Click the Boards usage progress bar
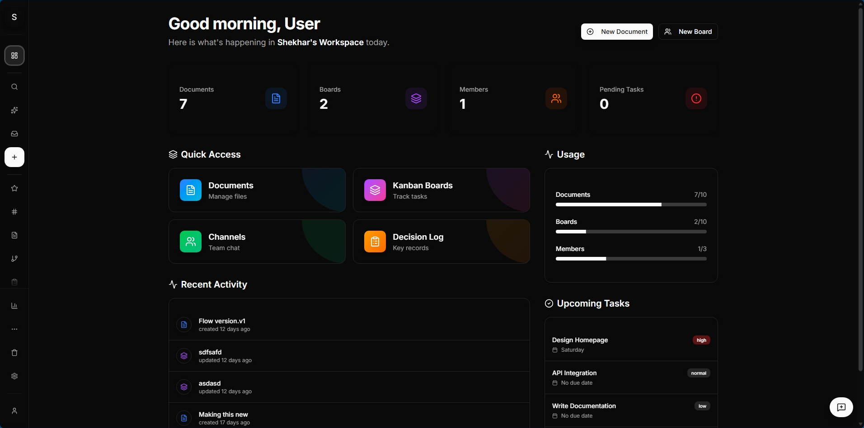The width and height of the screenshot is (864, 428). [x=630, y=232]
